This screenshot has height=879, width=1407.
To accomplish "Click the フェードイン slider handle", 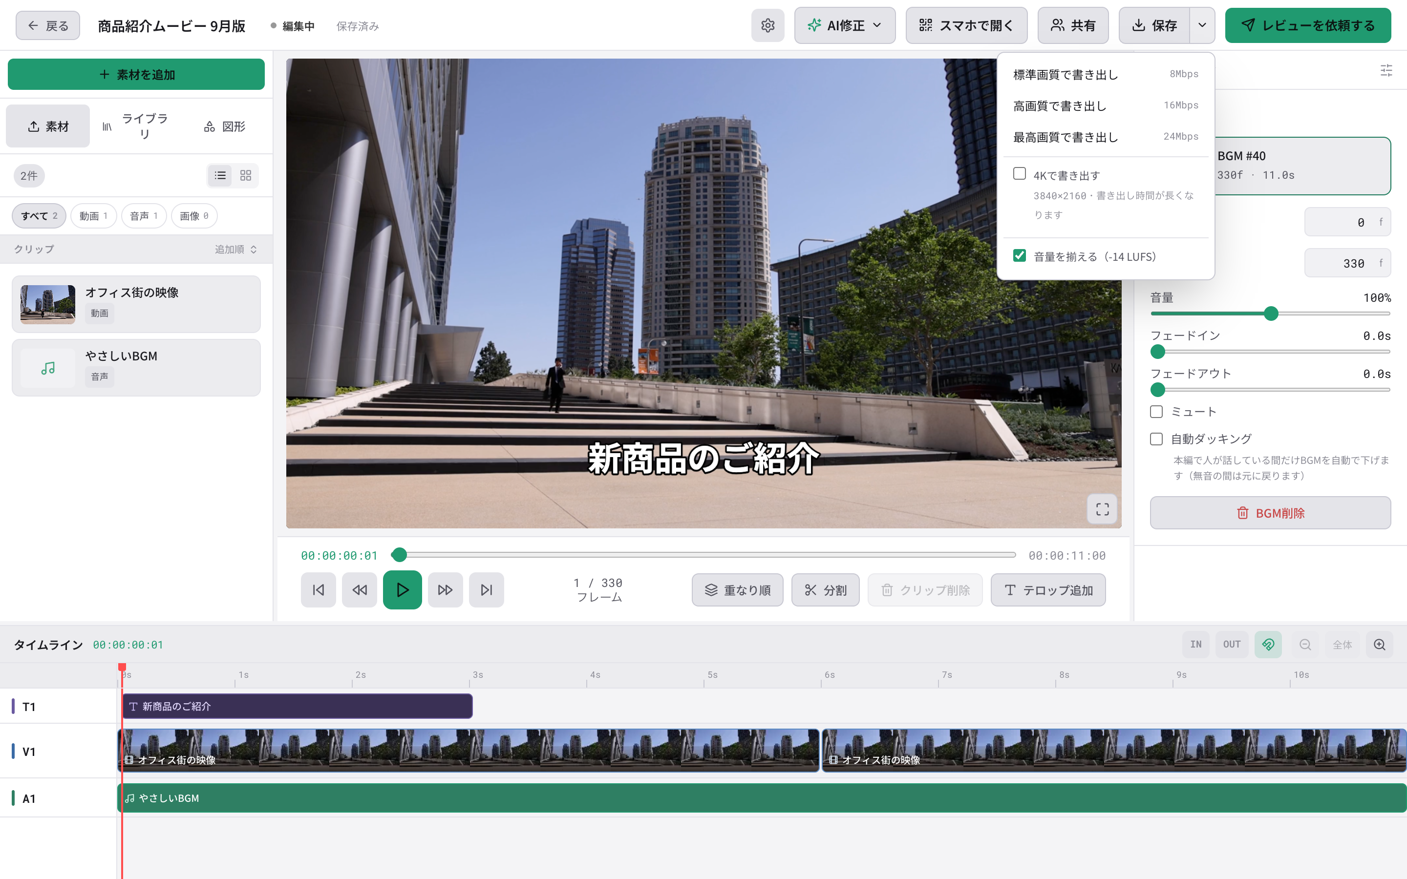I will (1157, 352).
